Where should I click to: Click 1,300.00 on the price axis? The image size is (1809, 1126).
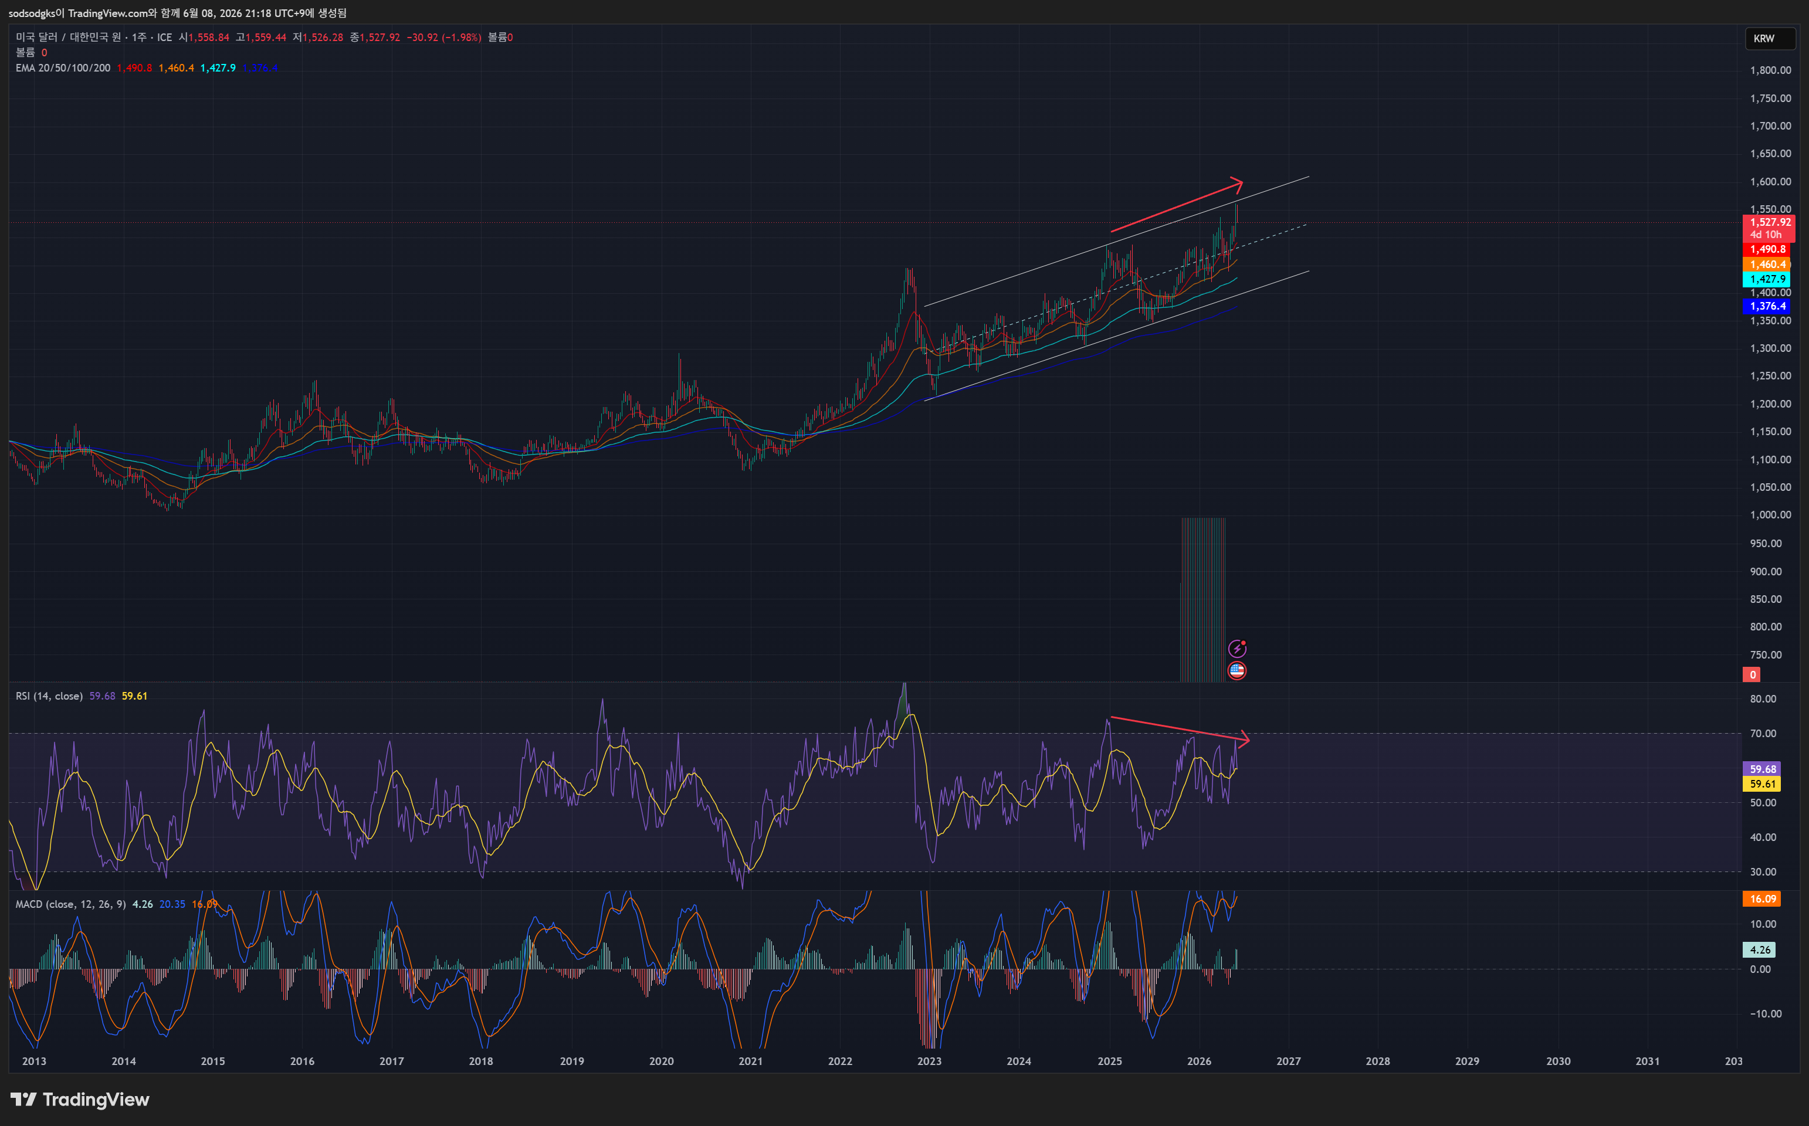(x=1770, y=348)
